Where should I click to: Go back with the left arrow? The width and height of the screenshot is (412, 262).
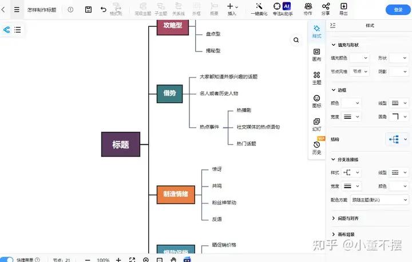click(3, 10)
